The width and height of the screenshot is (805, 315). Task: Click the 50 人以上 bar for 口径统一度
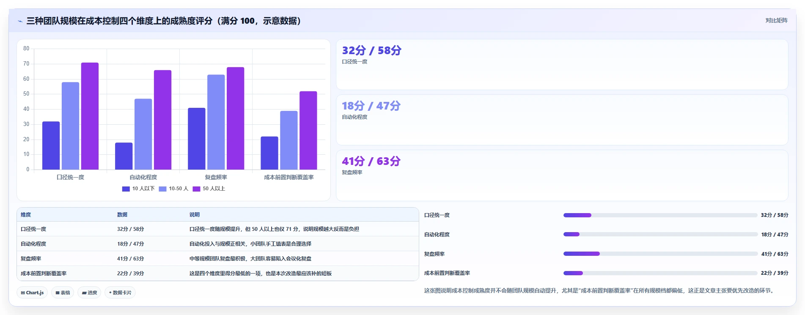(x=90, y=116)
